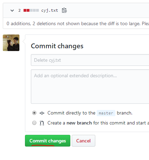Click the "new branch" bold label text
This screenshot has height=160, width=149.
79,123
